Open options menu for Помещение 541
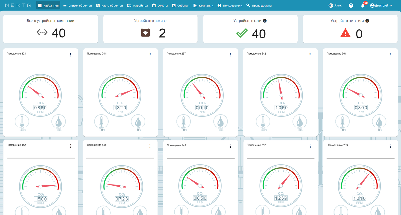Image resolution: width=401 pixels, height=215 pixels. click(x=150, y=146)
